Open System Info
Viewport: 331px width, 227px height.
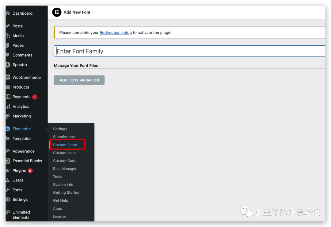tap(63, 185)
